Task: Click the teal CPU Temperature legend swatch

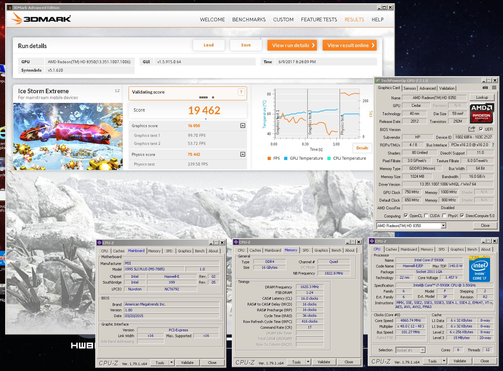Action: point(329,158)
